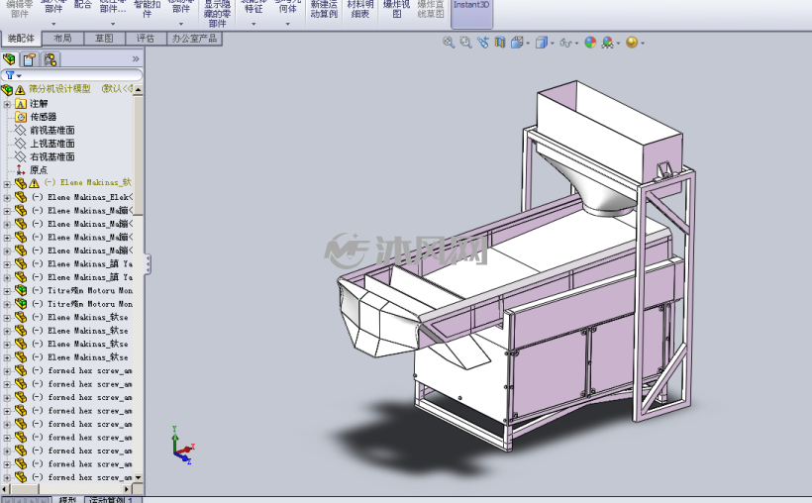This screenshot has width=812, height=503.
Task: Open the ConfigurationManager tab icon
Action: pos(50,59)
